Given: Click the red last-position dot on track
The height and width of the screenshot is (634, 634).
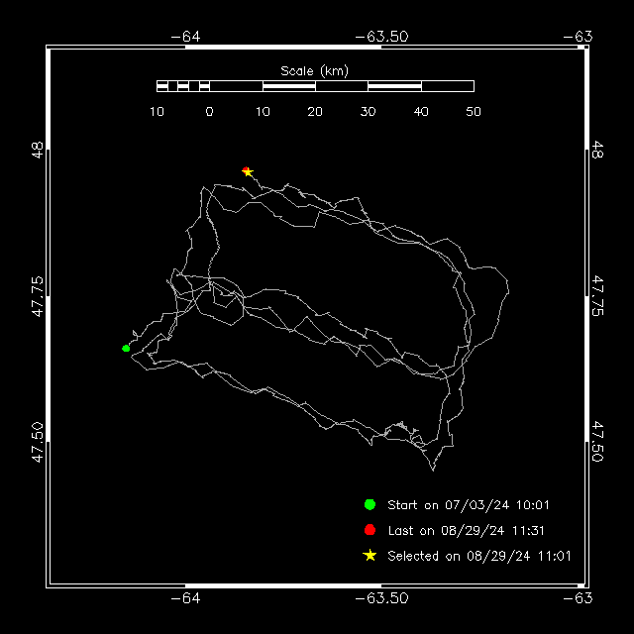Looking at the screenshot, I should coord(245,169).
